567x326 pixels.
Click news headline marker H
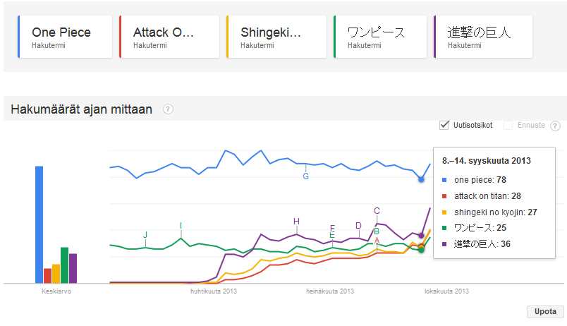tap(296, 221)
